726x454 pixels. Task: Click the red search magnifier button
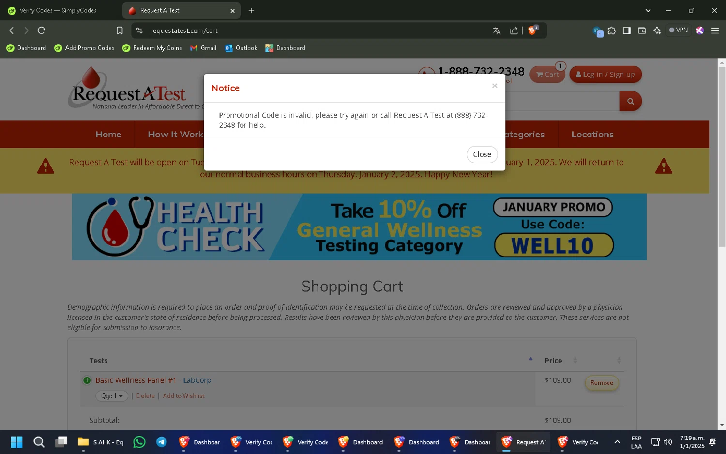click(x=630, y=101)
